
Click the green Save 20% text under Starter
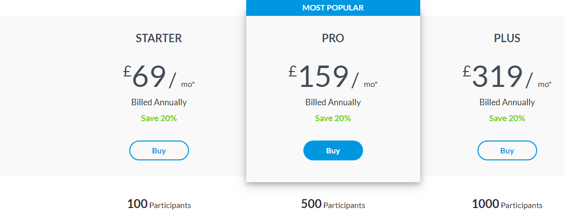[159, 118]
